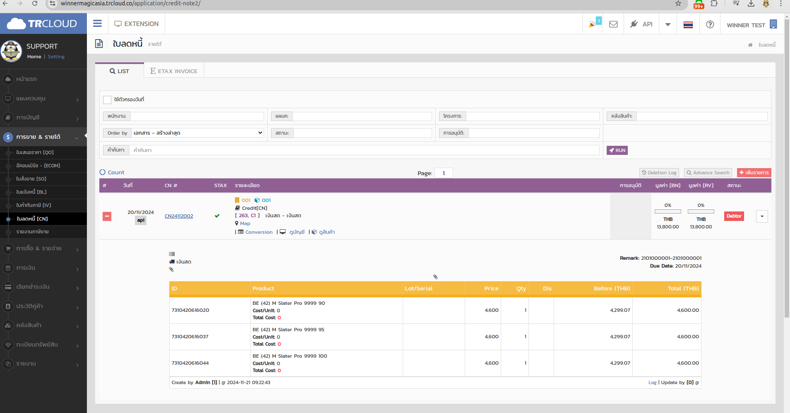The height and width of the screenshot is (413, 790).
Task: Expand การบัญชี sidebar menu
Action: click(43, 118)
